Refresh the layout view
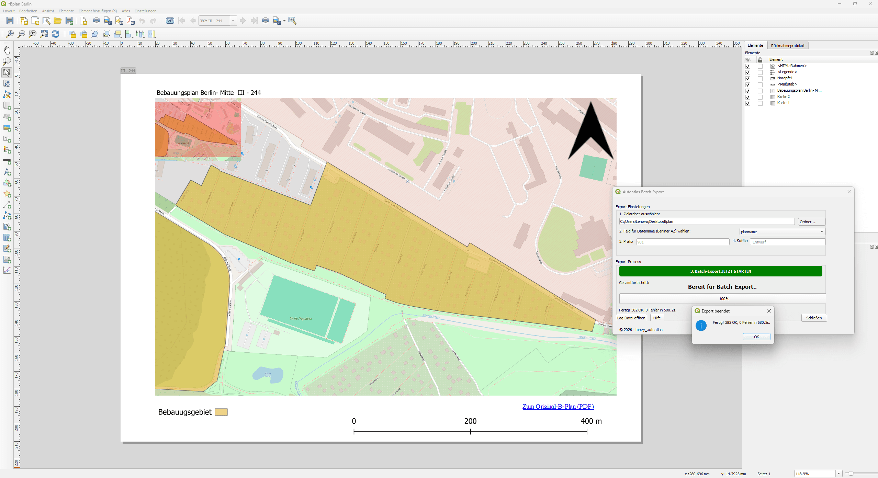Image resolution: width=878 pixels, height=478 pixels. pos(55,34)
